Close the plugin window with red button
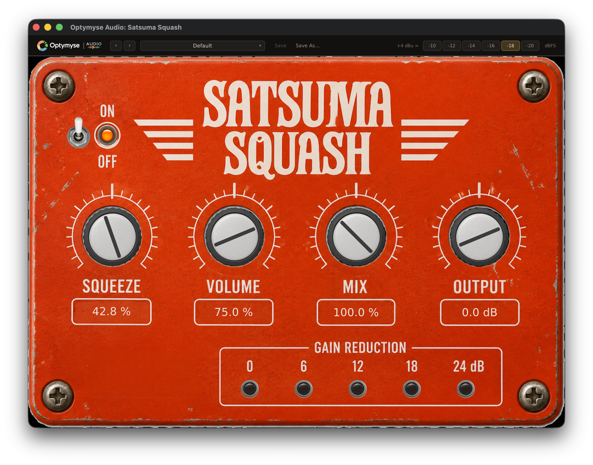 (x=36, y=27)
